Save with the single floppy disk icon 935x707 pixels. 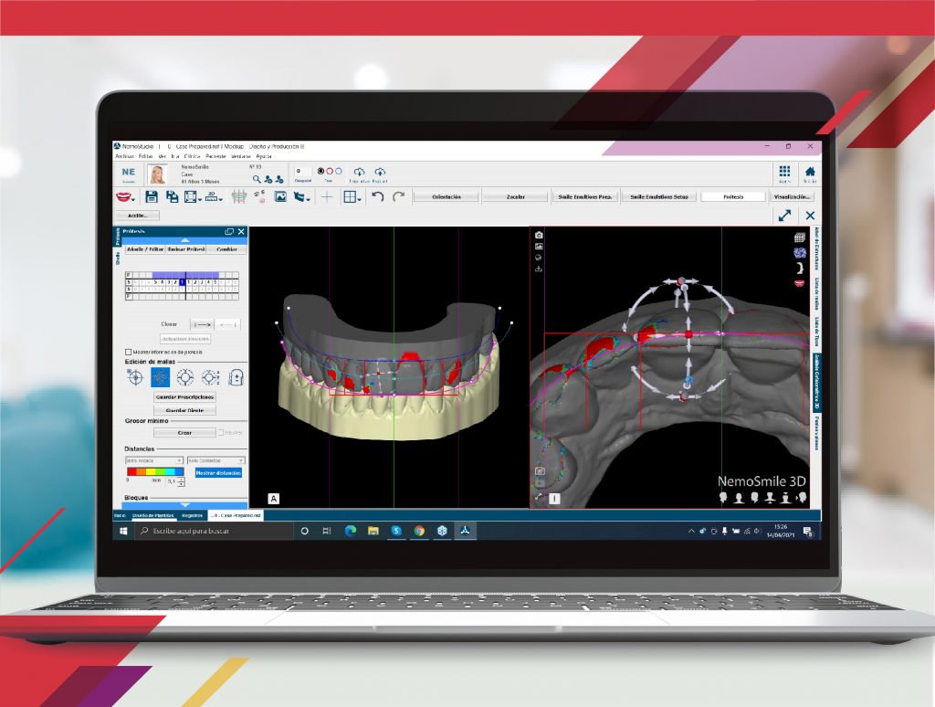152,196
